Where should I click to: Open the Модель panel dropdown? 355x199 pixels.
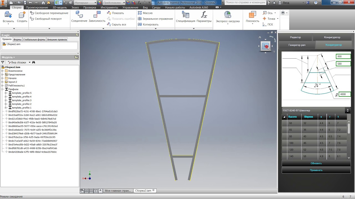point(8,57)
